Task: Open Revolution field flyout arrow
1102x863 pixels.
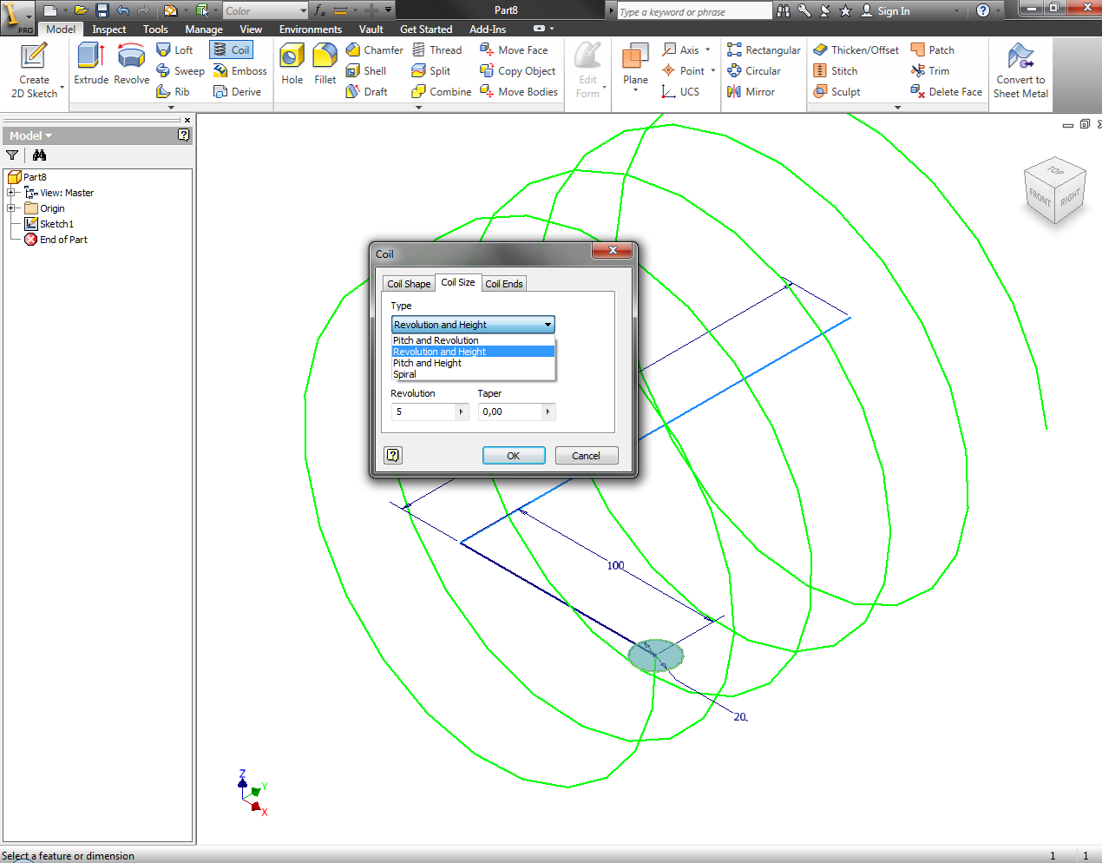Action: point(461,412)
